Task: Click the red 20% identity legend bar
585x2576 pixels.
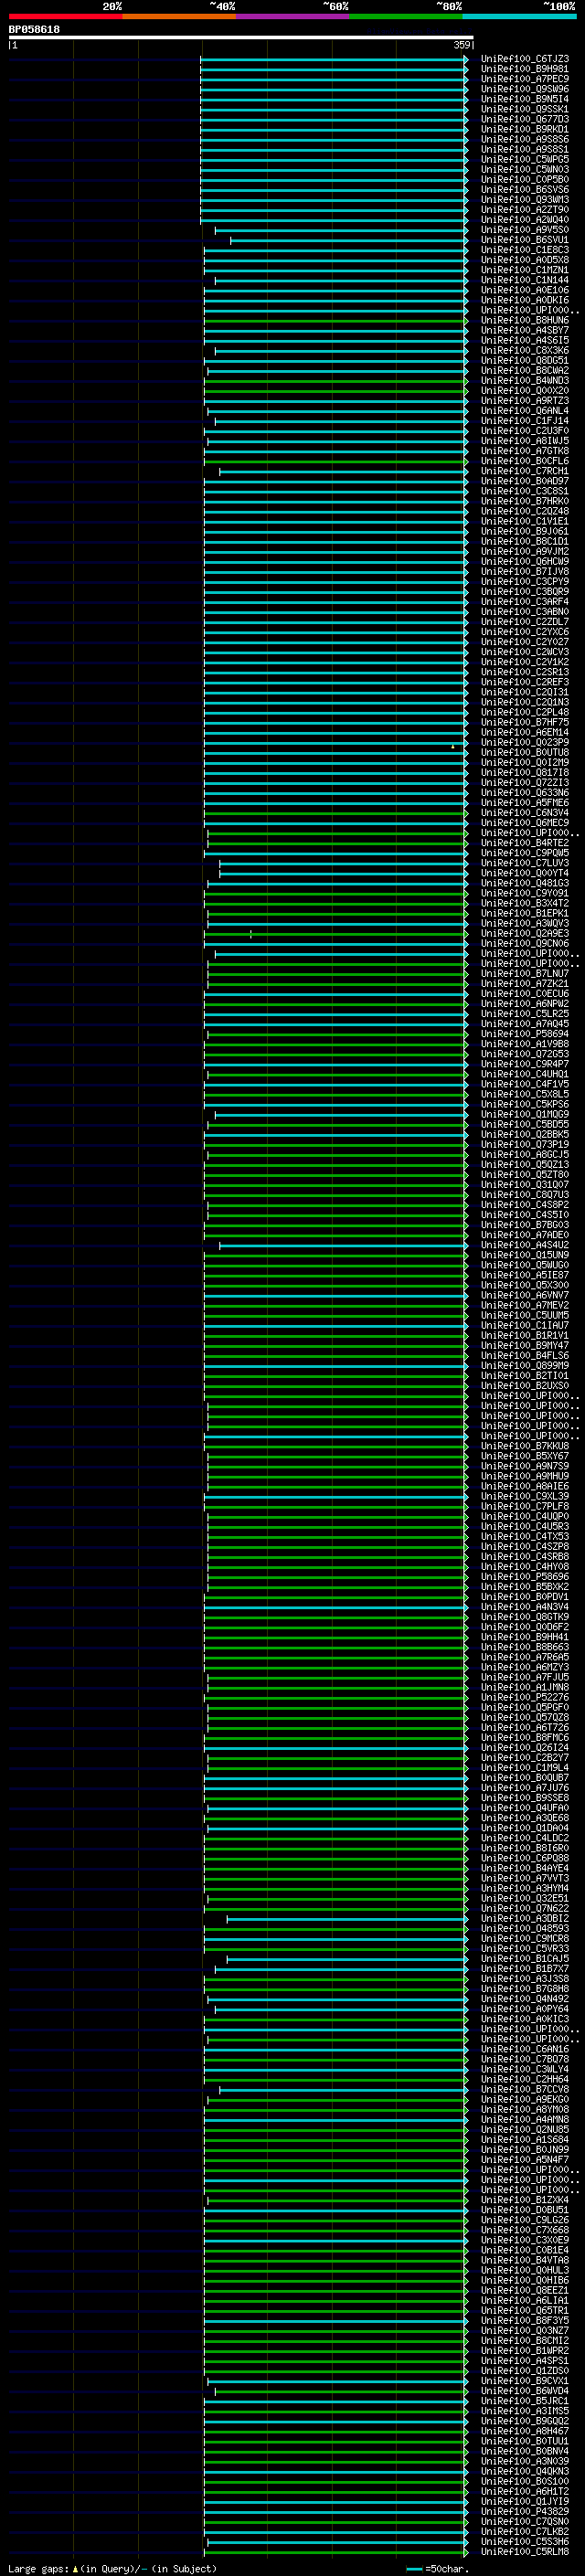Action: point(65,16)
